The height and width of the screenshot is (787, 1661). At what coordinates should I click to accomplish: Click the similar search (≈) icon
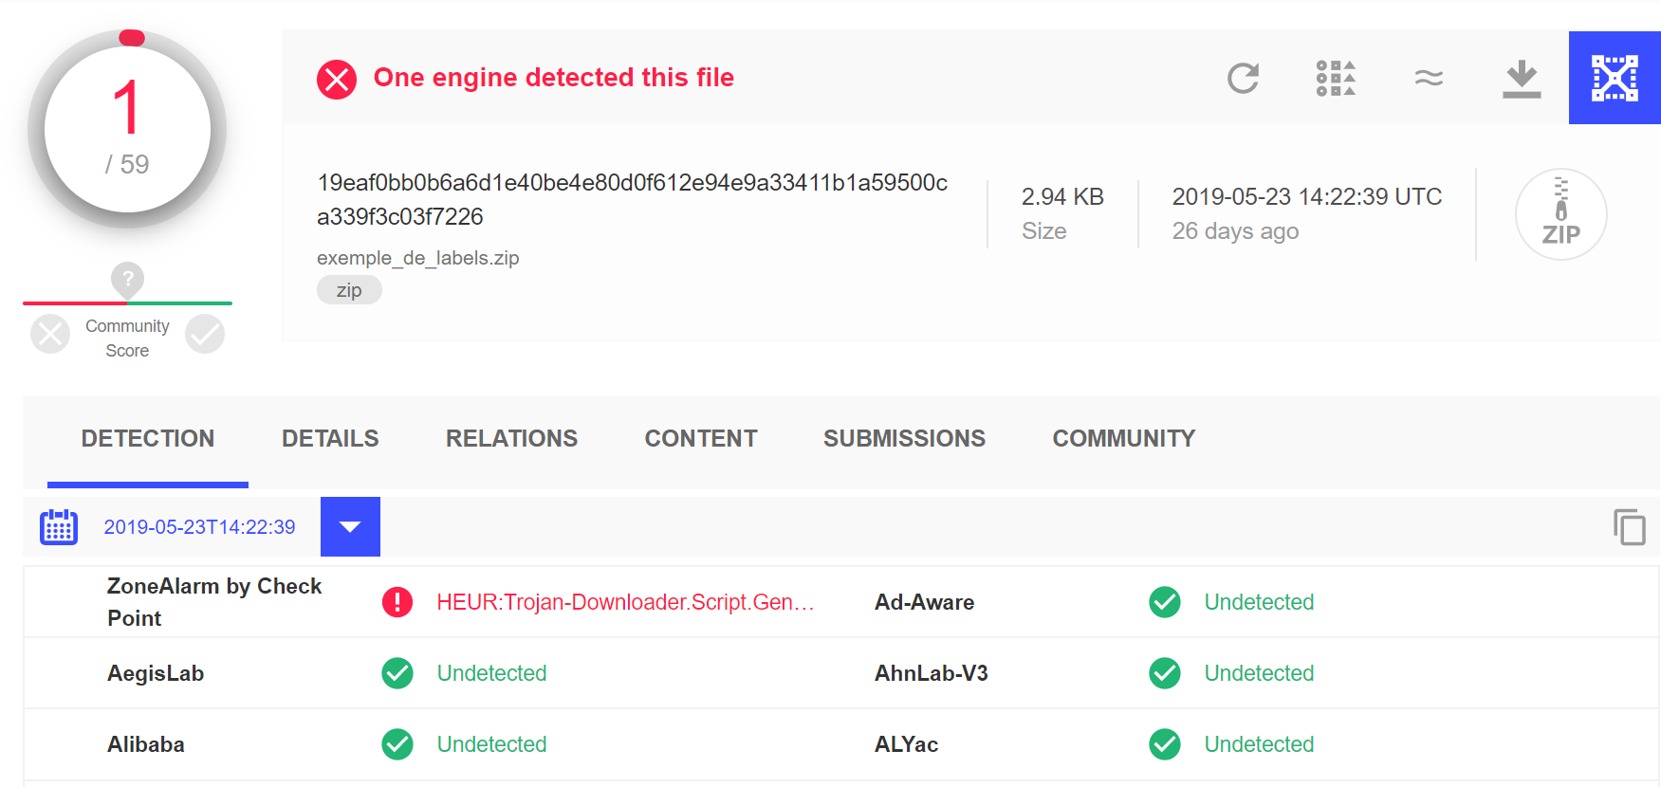(1429, 79)
